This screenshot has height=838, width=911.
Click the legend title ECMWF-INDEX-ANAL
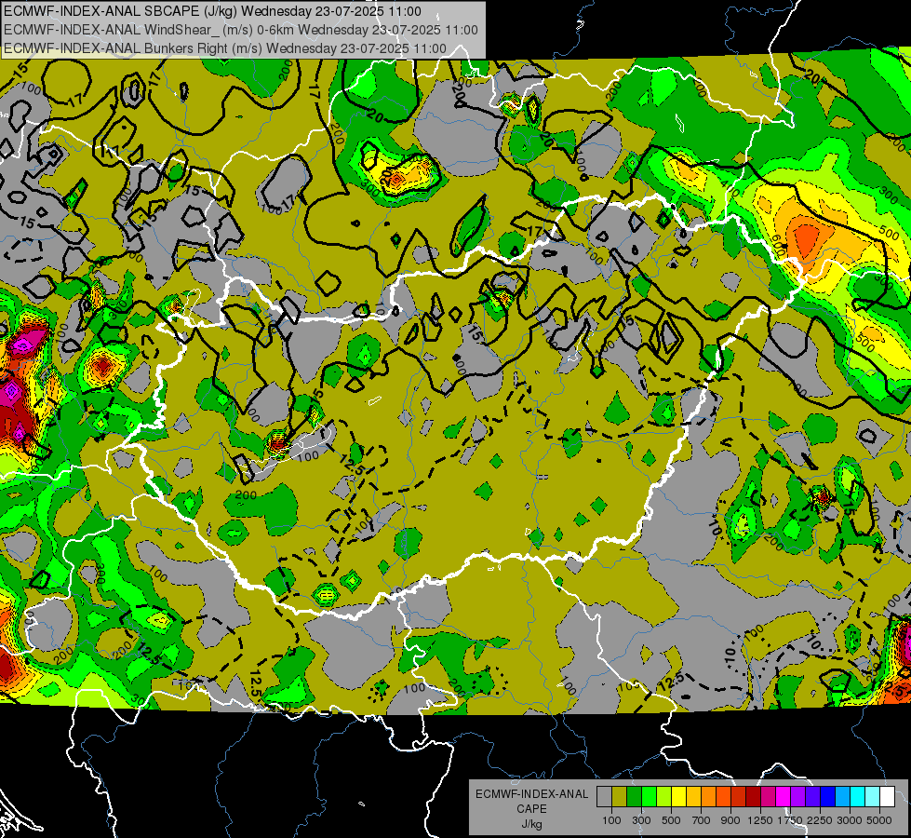pyautogui.click(x=531, y=794)
